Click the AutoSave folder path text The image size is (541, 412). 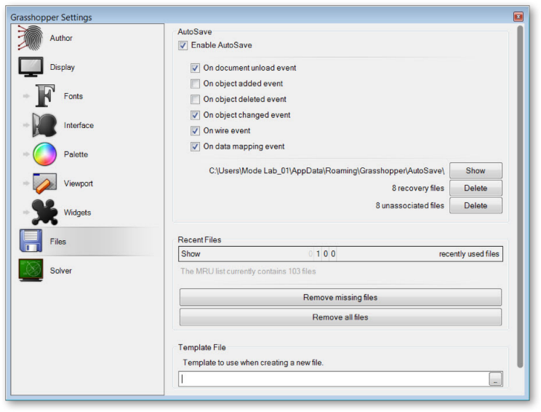tap(326, 171)
